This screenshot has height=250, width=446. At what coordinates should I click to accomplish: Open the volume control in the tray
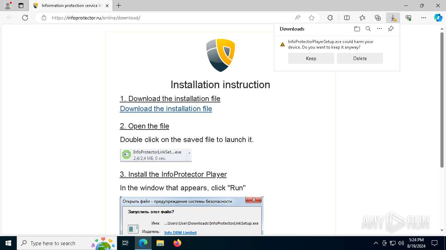pyautogui.click(x=401, y=243)
